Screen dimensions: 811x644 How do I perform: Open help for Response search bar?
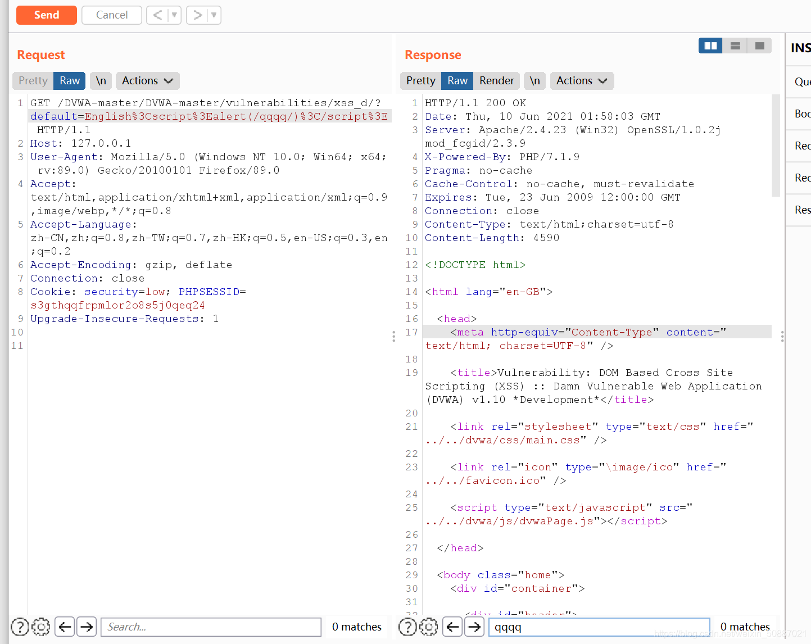click(x=407, y=627)
